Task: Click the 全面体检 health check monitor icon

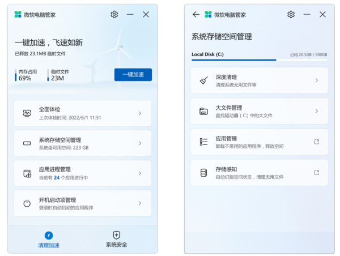Action: tap(27, 113)
